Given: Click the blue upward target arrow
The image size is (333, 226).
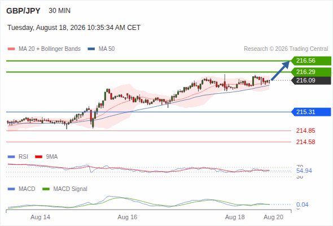Looking at the screenshot, I should coord(281,71).
